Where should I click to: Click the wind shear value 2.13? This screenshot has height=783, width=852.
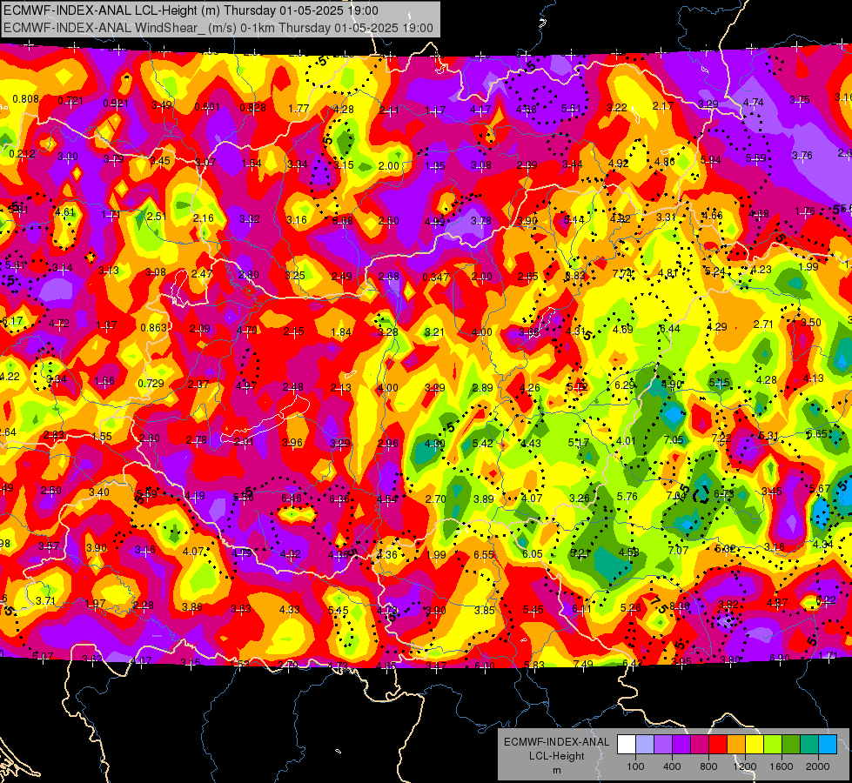click(341, 387)
